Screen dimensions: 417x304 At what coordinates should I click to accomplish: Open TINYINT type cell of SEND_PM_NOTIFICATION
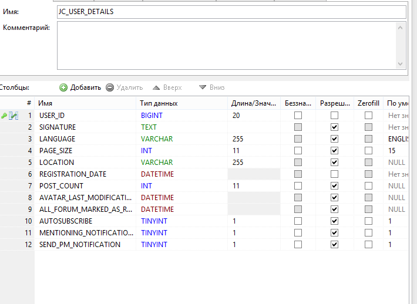[x=182, y=245]
